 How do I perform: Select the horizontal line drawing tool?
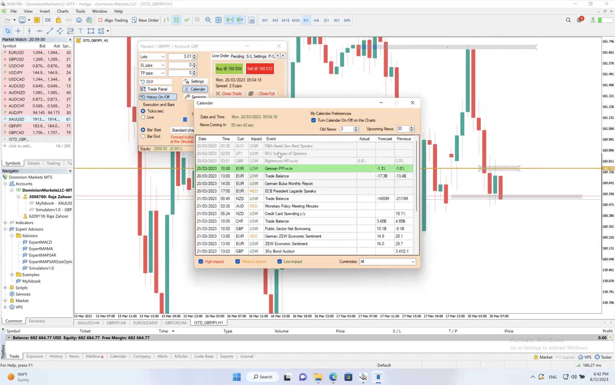(39, 31)
